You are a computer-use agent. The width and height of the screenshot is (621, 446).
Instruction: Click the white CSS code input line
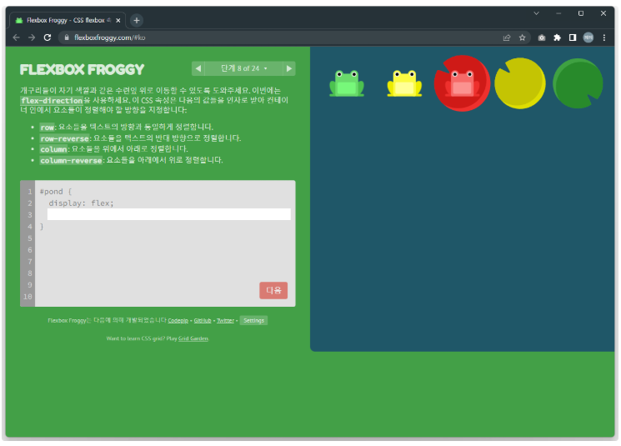[x=169, y=214]
